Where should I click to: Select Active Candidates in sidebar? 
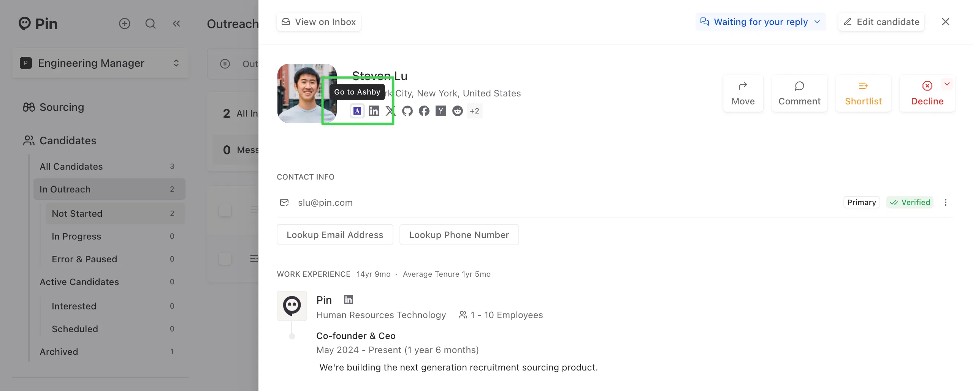tap(109, 282)
